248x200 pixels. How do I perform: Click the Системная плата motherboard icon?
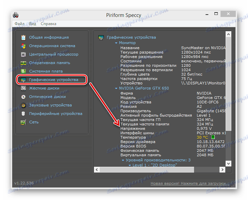[23, 72]
